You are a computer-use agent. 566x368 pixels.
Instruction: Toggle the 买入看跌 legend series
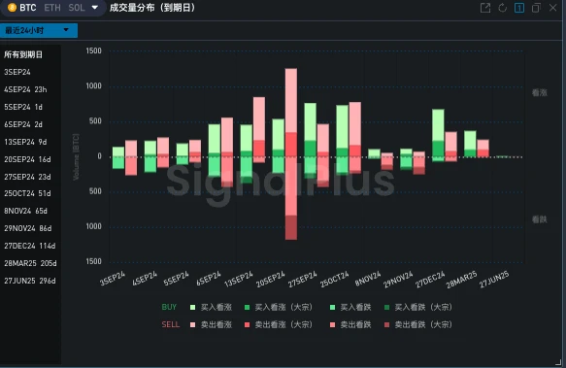pyautogui.click(x=350, y=308)
